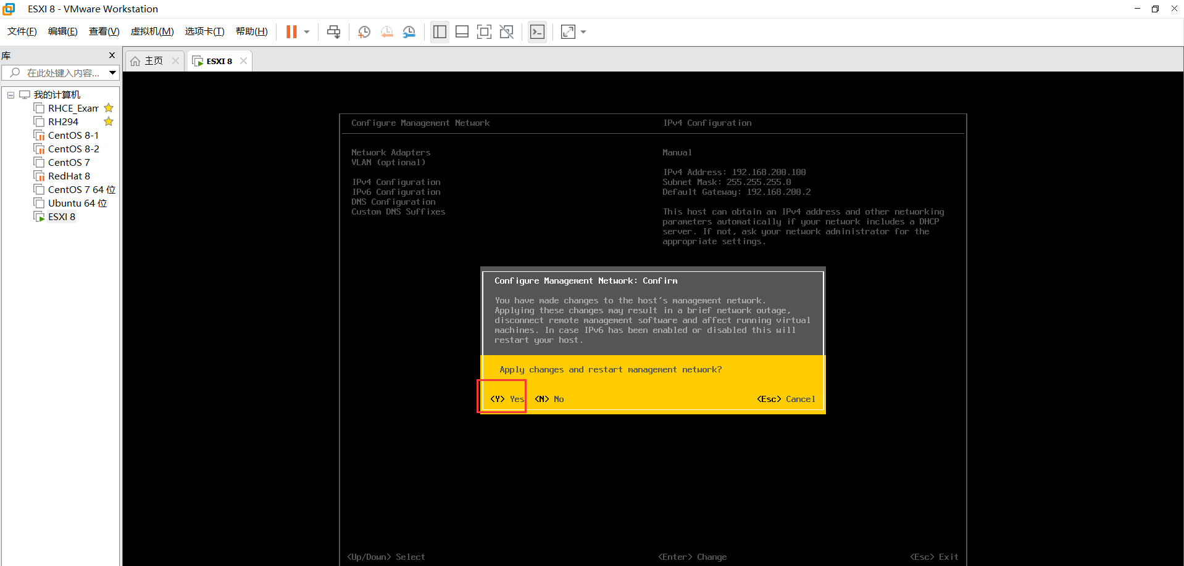Screen dimensions: 1184x566
Task: Select DNS Configuration in the ESXi menu
Action: (393, 202)
